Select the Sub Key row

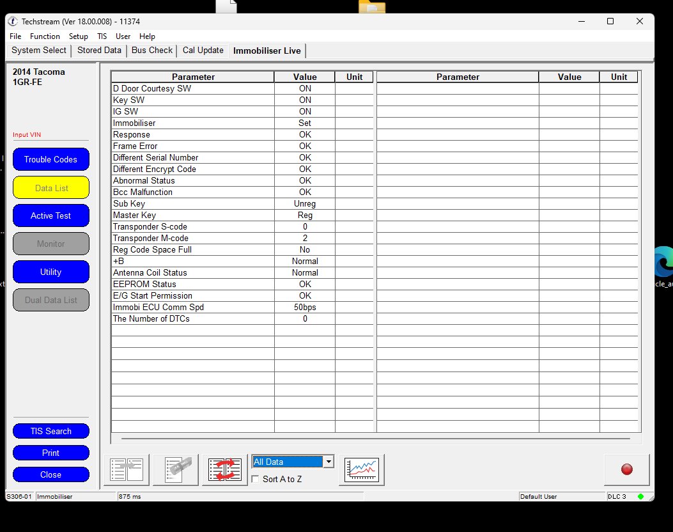click(x=242, y=203)
